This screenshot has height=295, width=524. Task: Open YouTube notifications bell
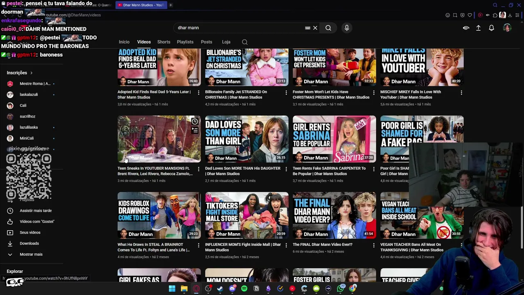pyautogui.click(x=491, y=28)
